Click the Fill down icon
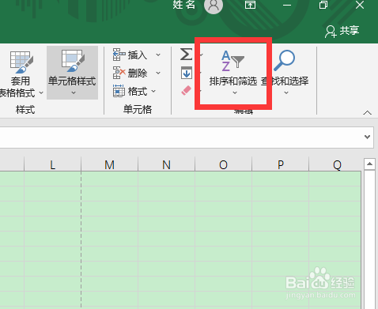The image size is (378, 309). pos(187,73)
